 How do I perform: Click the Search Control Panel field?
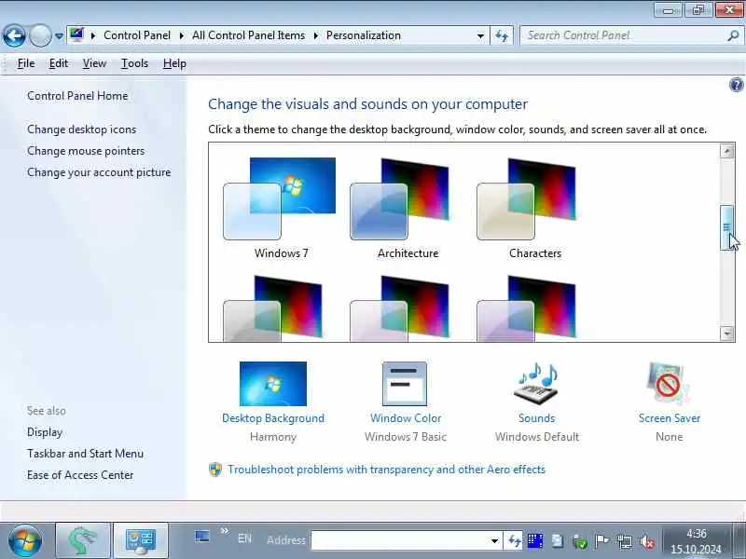[x=623, y=35]
